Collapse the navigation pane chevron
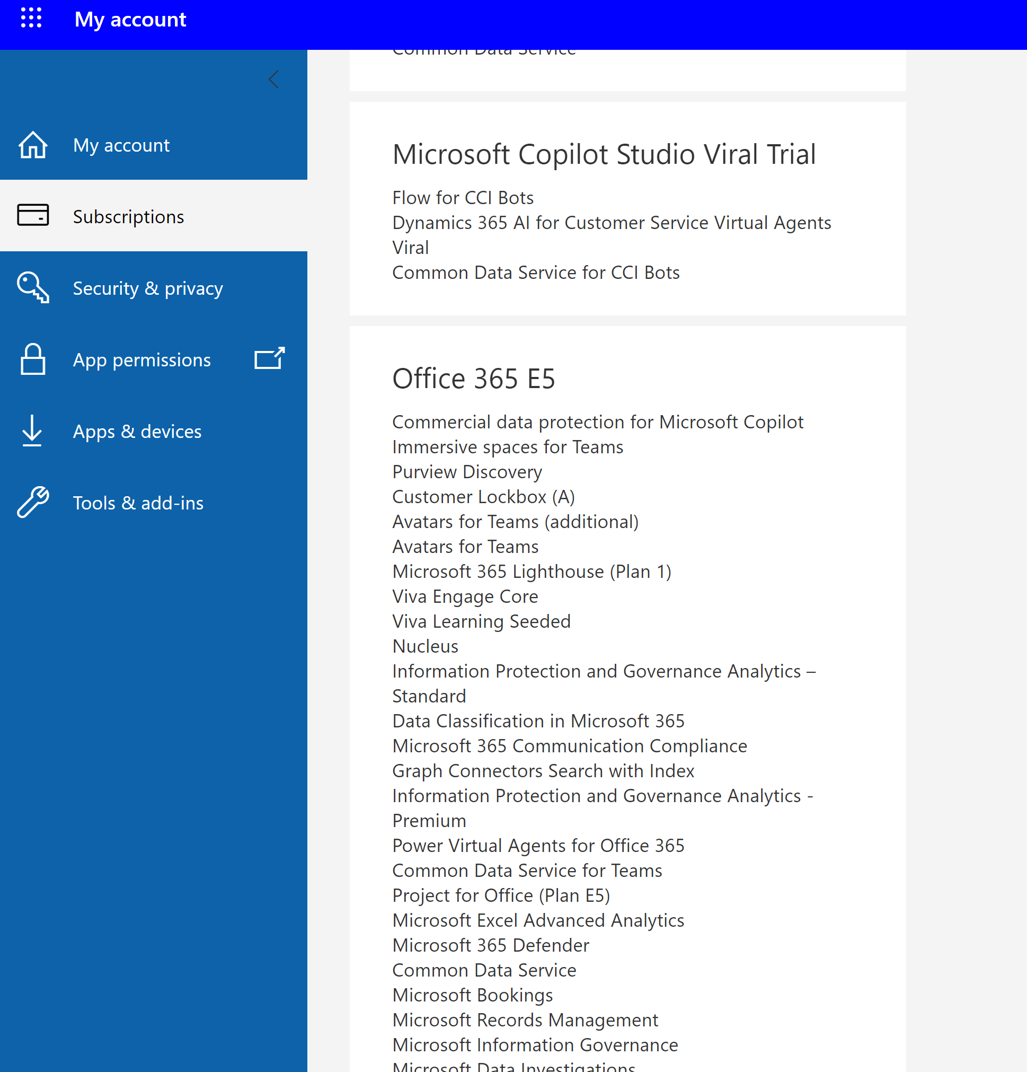This screenshot has width=1027, height=1072. click(274, 80)
